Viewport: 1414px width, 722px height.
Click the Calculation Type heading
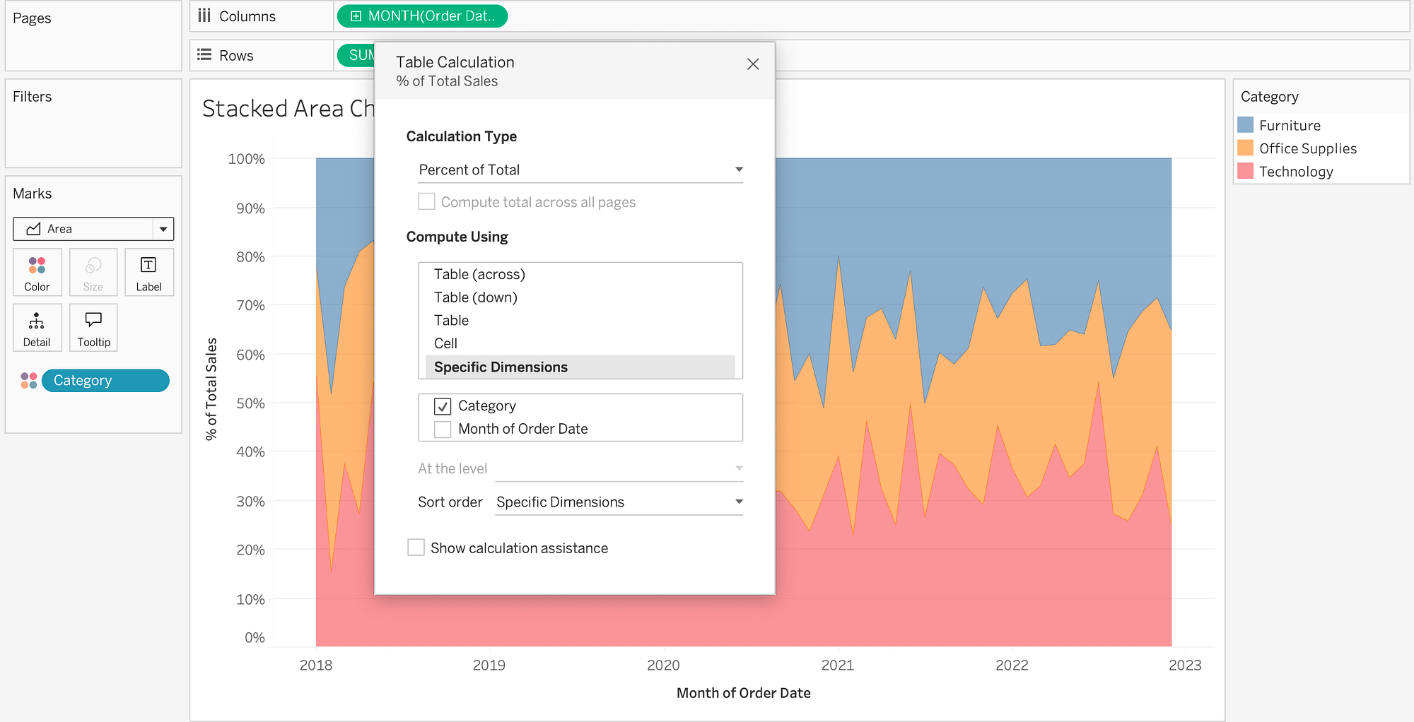click(462, 136)
